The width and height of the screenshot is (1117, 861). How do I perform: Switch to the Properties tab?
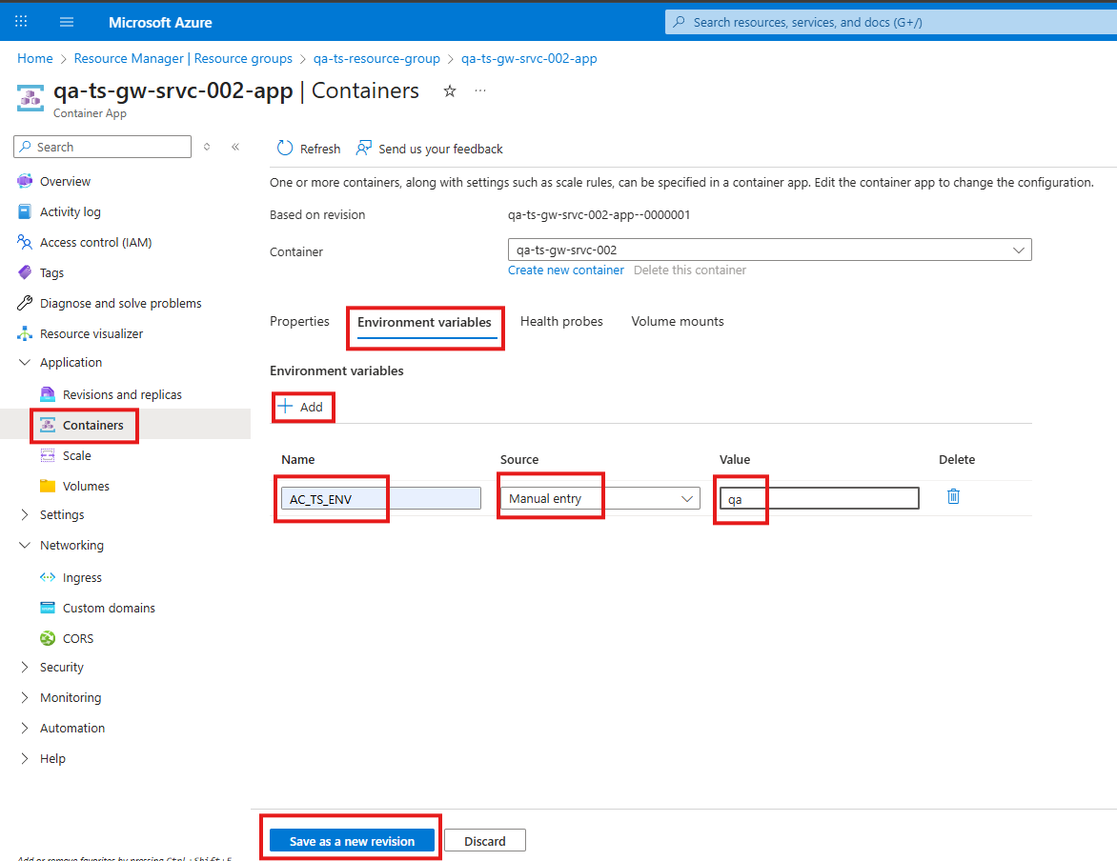(x=299, y=321)
